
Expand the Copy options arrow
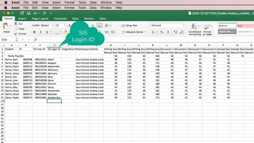point(26,29)
